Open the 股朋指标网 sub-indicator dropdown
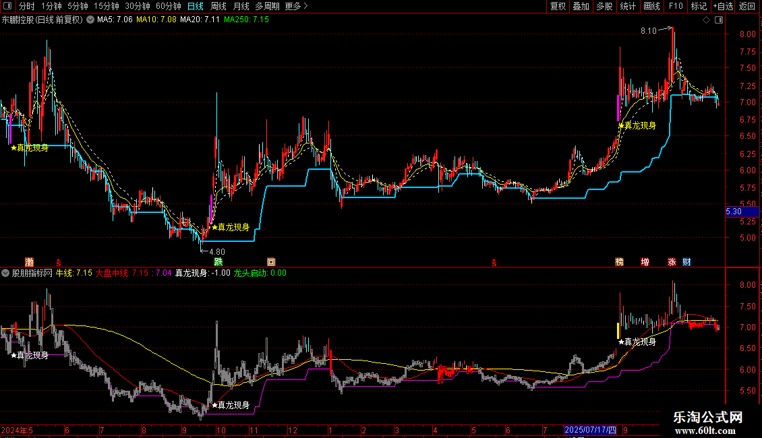Screen dimensions: 762x438 coord(5,274)
